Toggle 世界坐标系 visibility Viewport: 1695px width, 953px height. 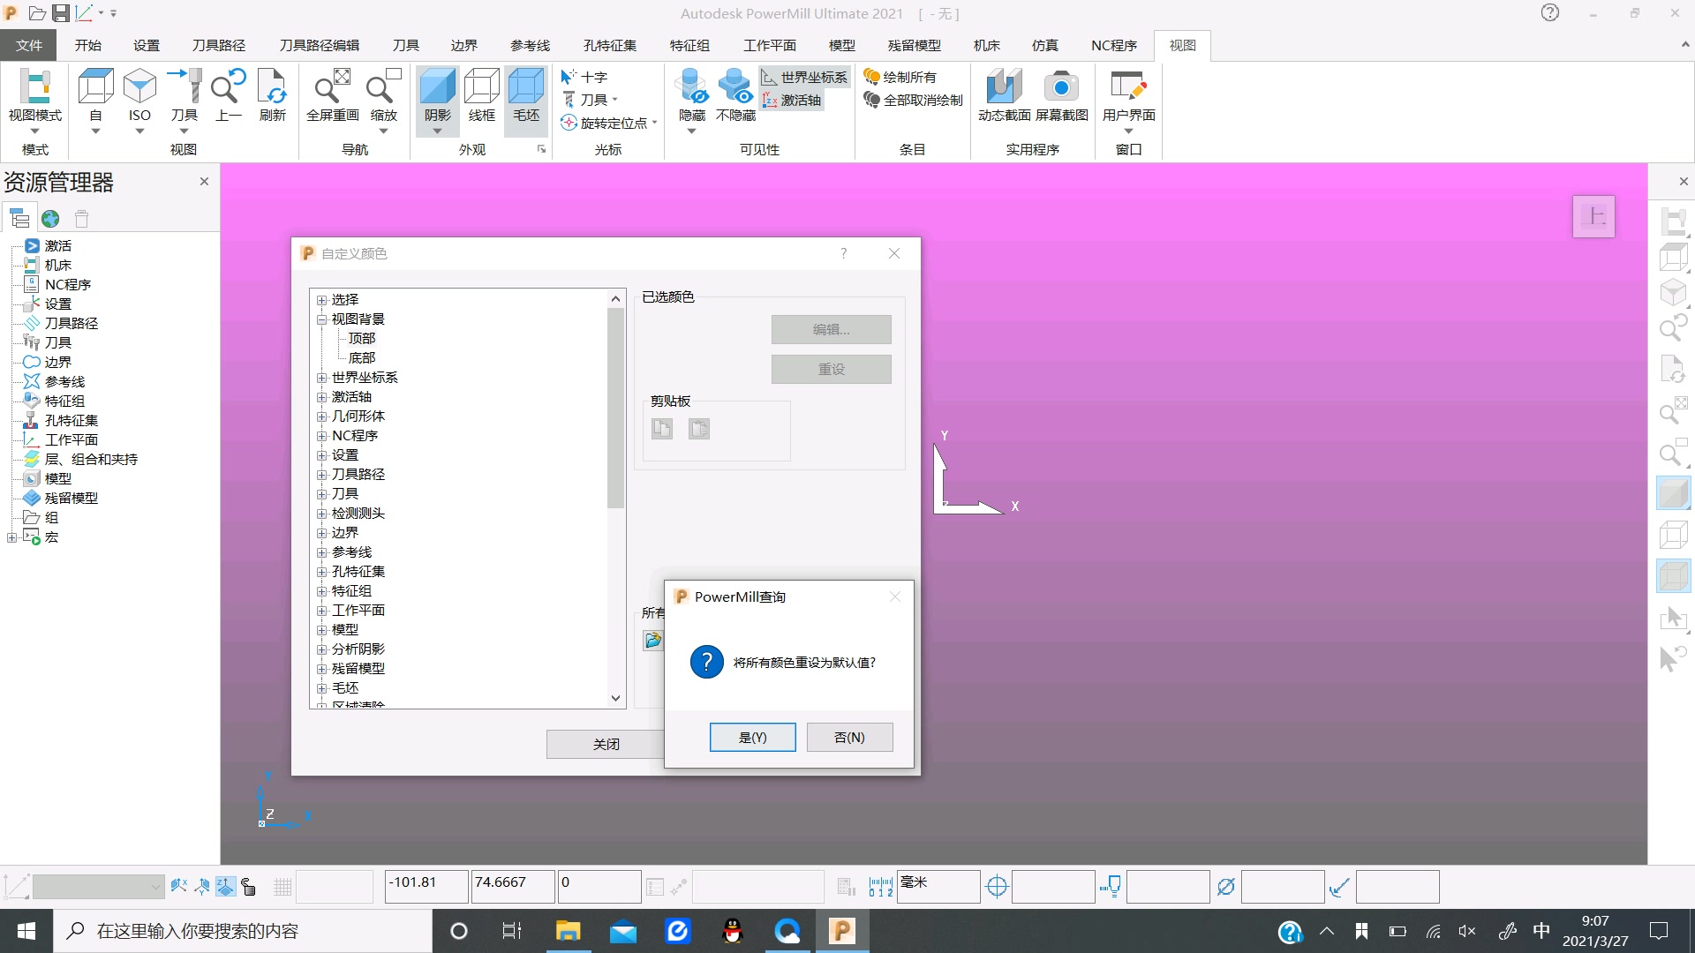804,77
